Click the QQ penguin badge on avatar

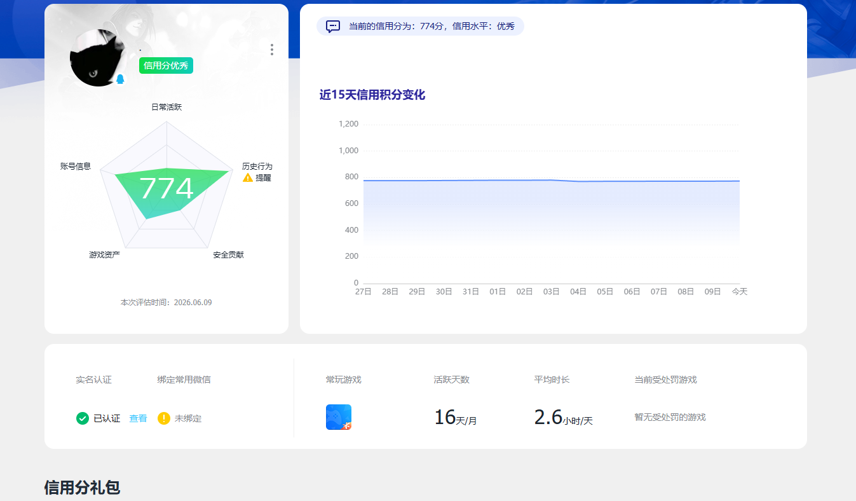tap(120, 79)
